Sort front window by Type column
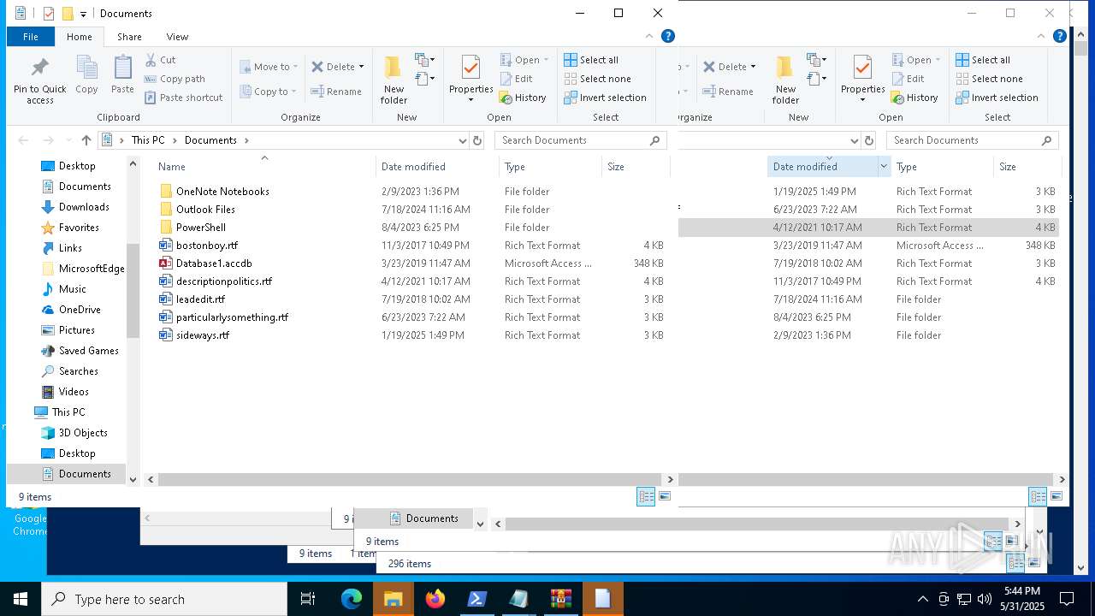This screenshot has width=1095, height=616. point(550,167)
